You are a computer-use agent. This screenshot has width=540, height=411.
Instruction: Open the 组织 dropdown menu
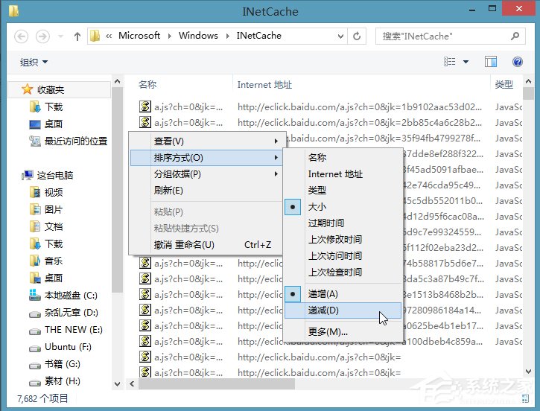[x=34, y=62]
